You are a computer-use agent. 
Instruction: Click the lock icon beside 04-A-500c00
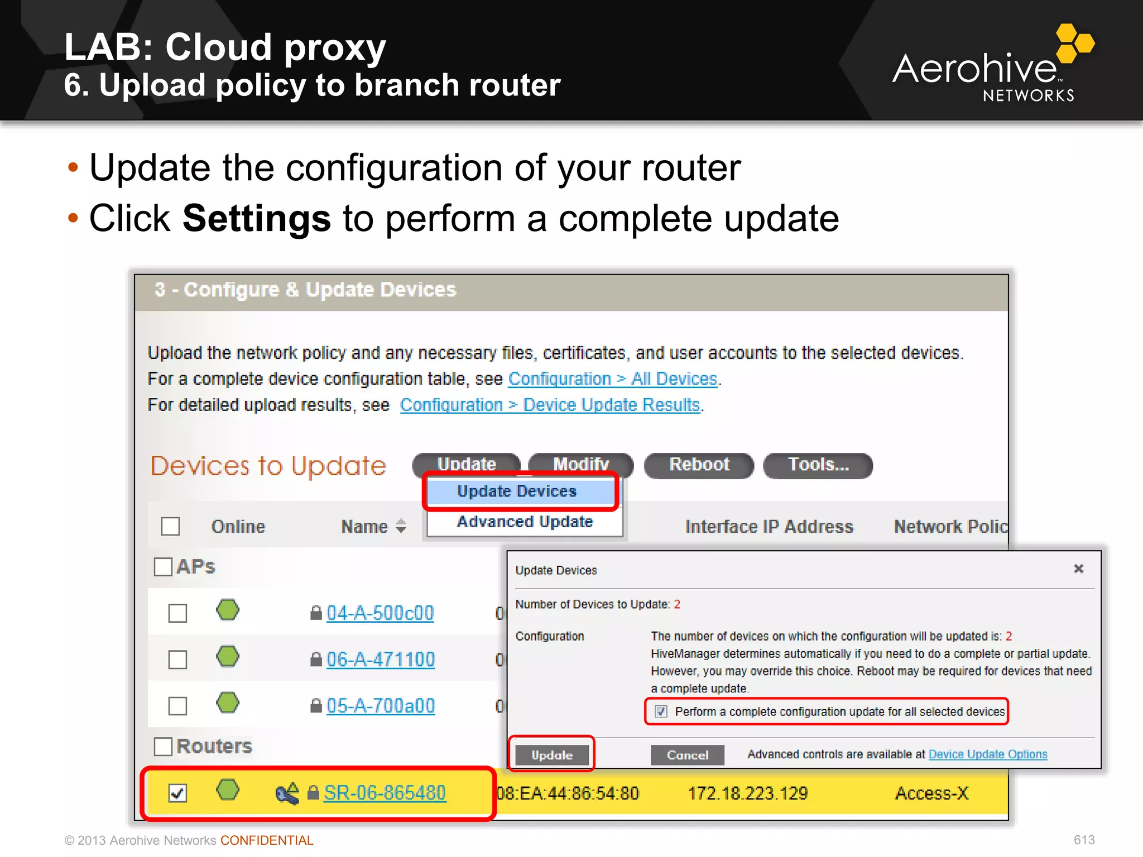tap(316, 613)
